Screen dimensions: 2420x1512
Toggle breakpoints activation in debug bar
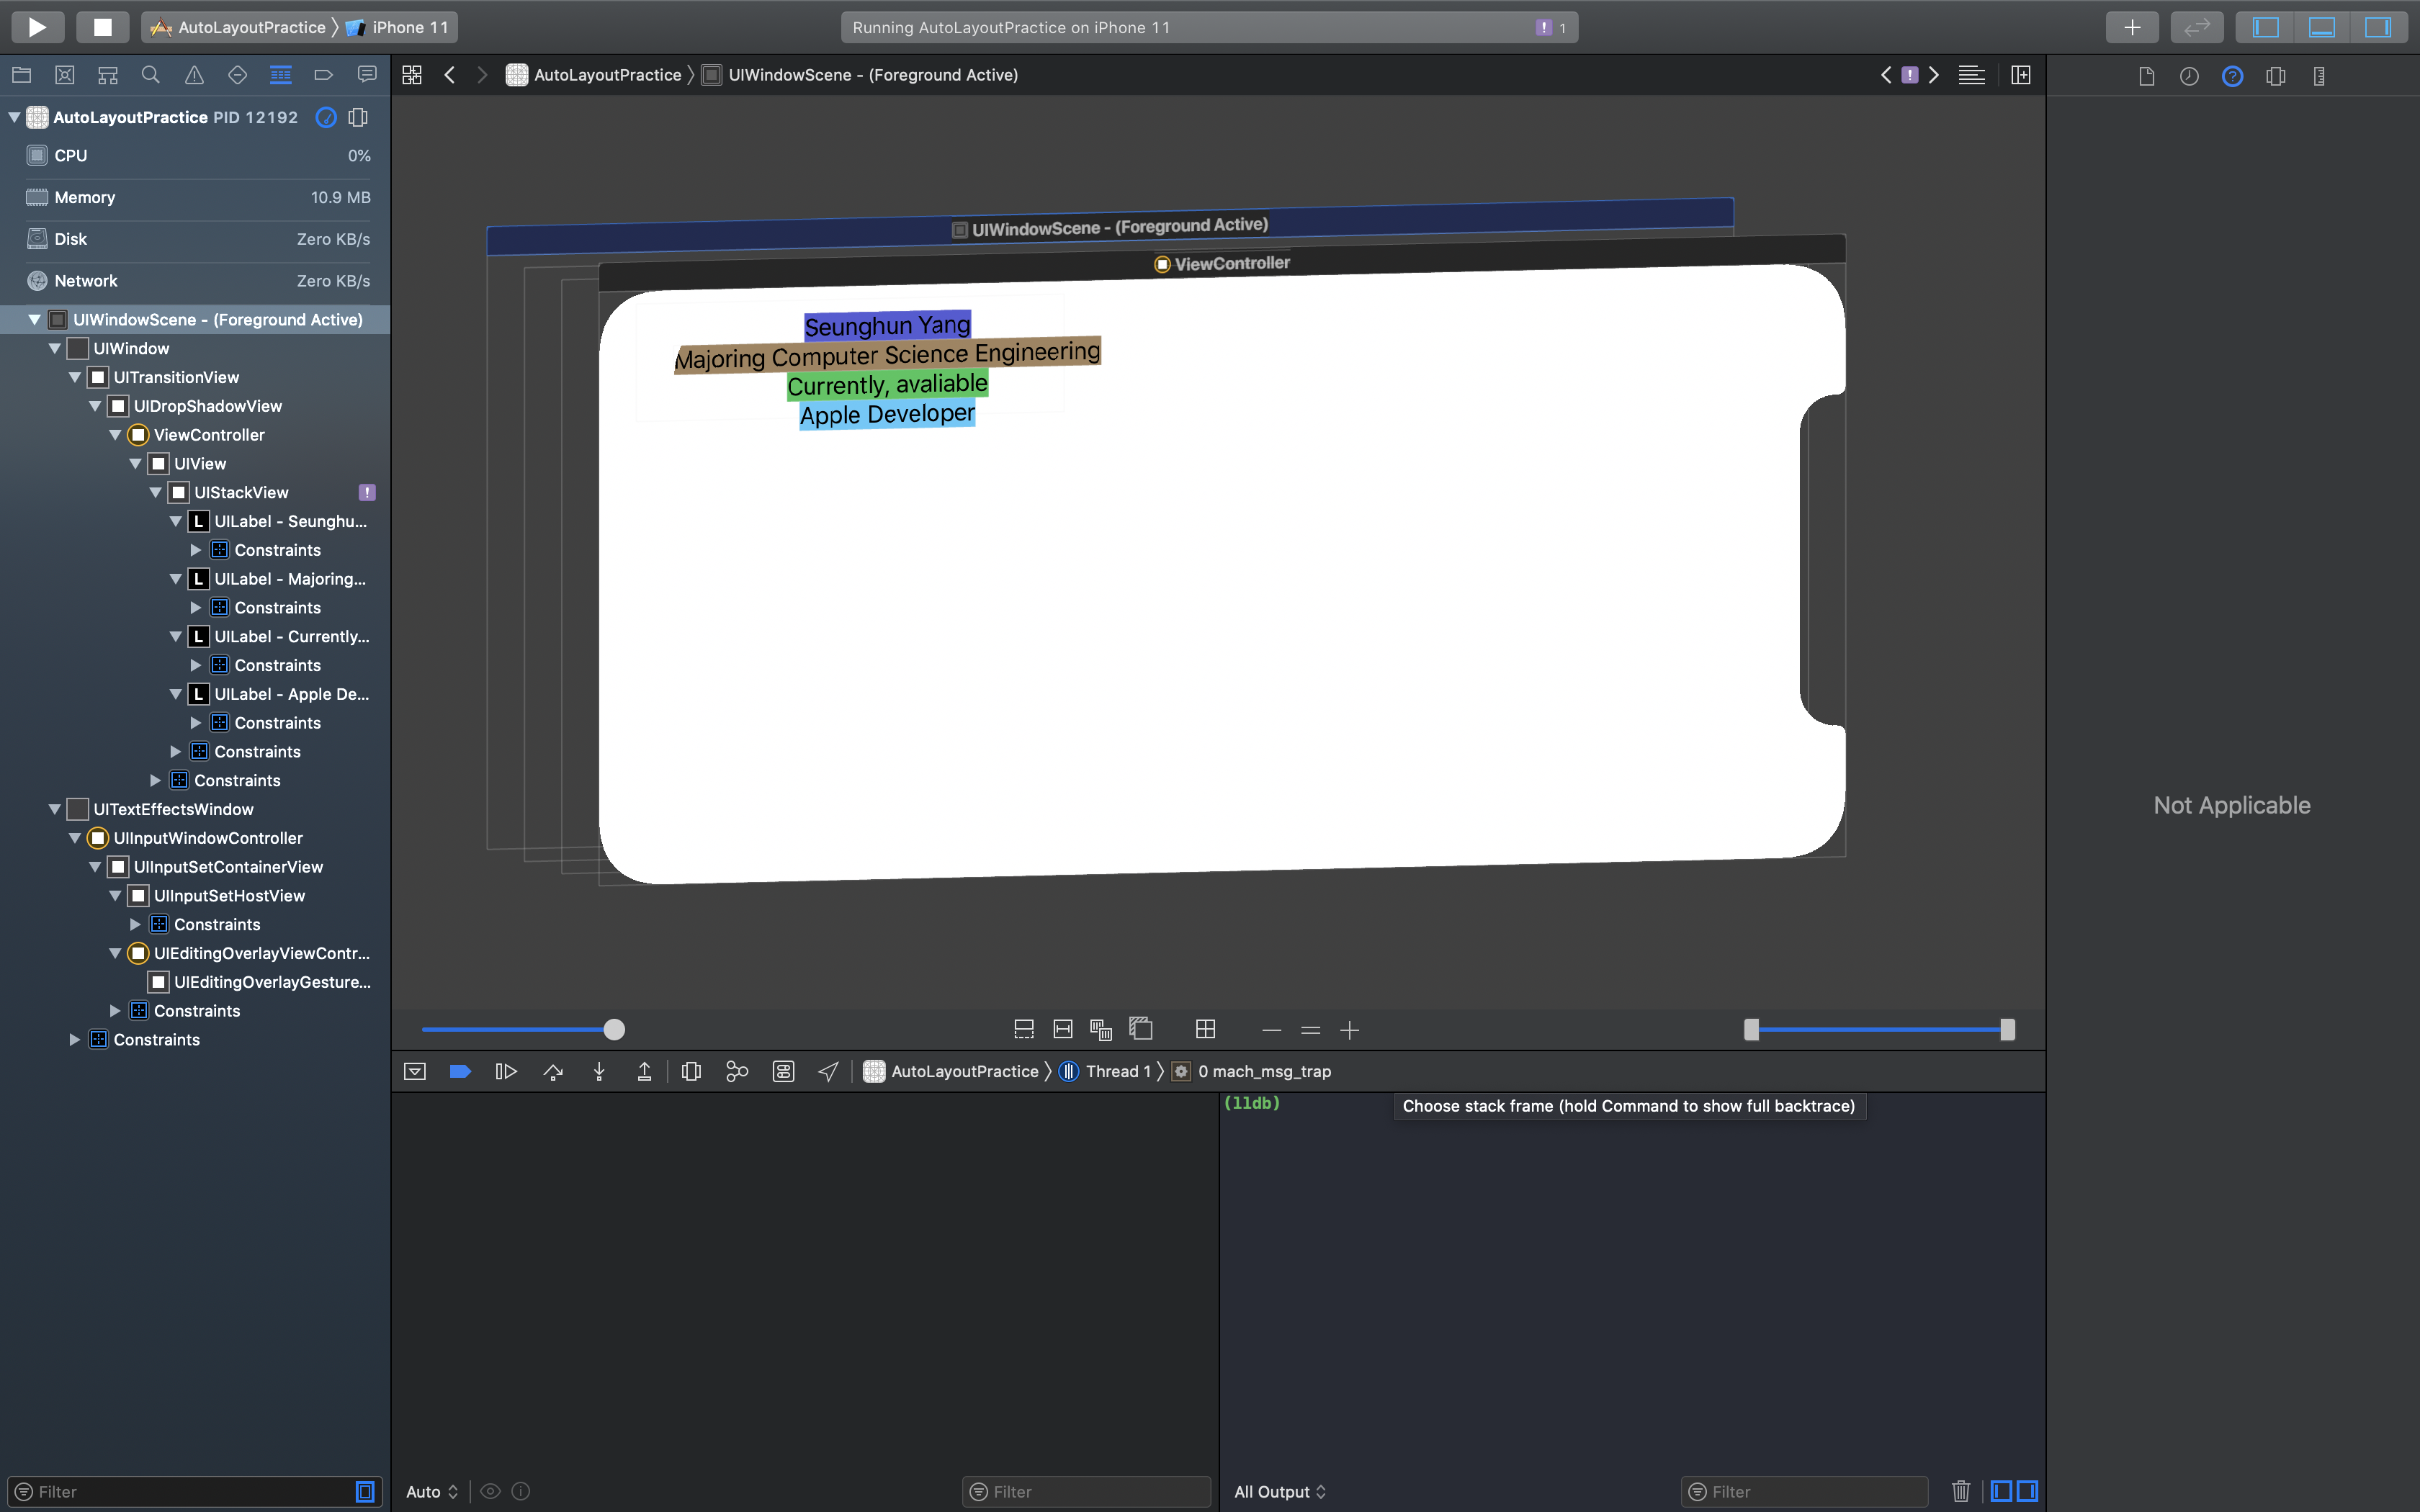pyautogui.click(x=460, y=1071)
